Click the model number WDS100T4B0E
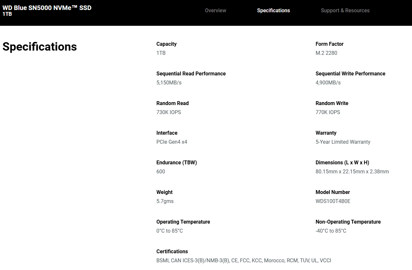 point(333,201)
